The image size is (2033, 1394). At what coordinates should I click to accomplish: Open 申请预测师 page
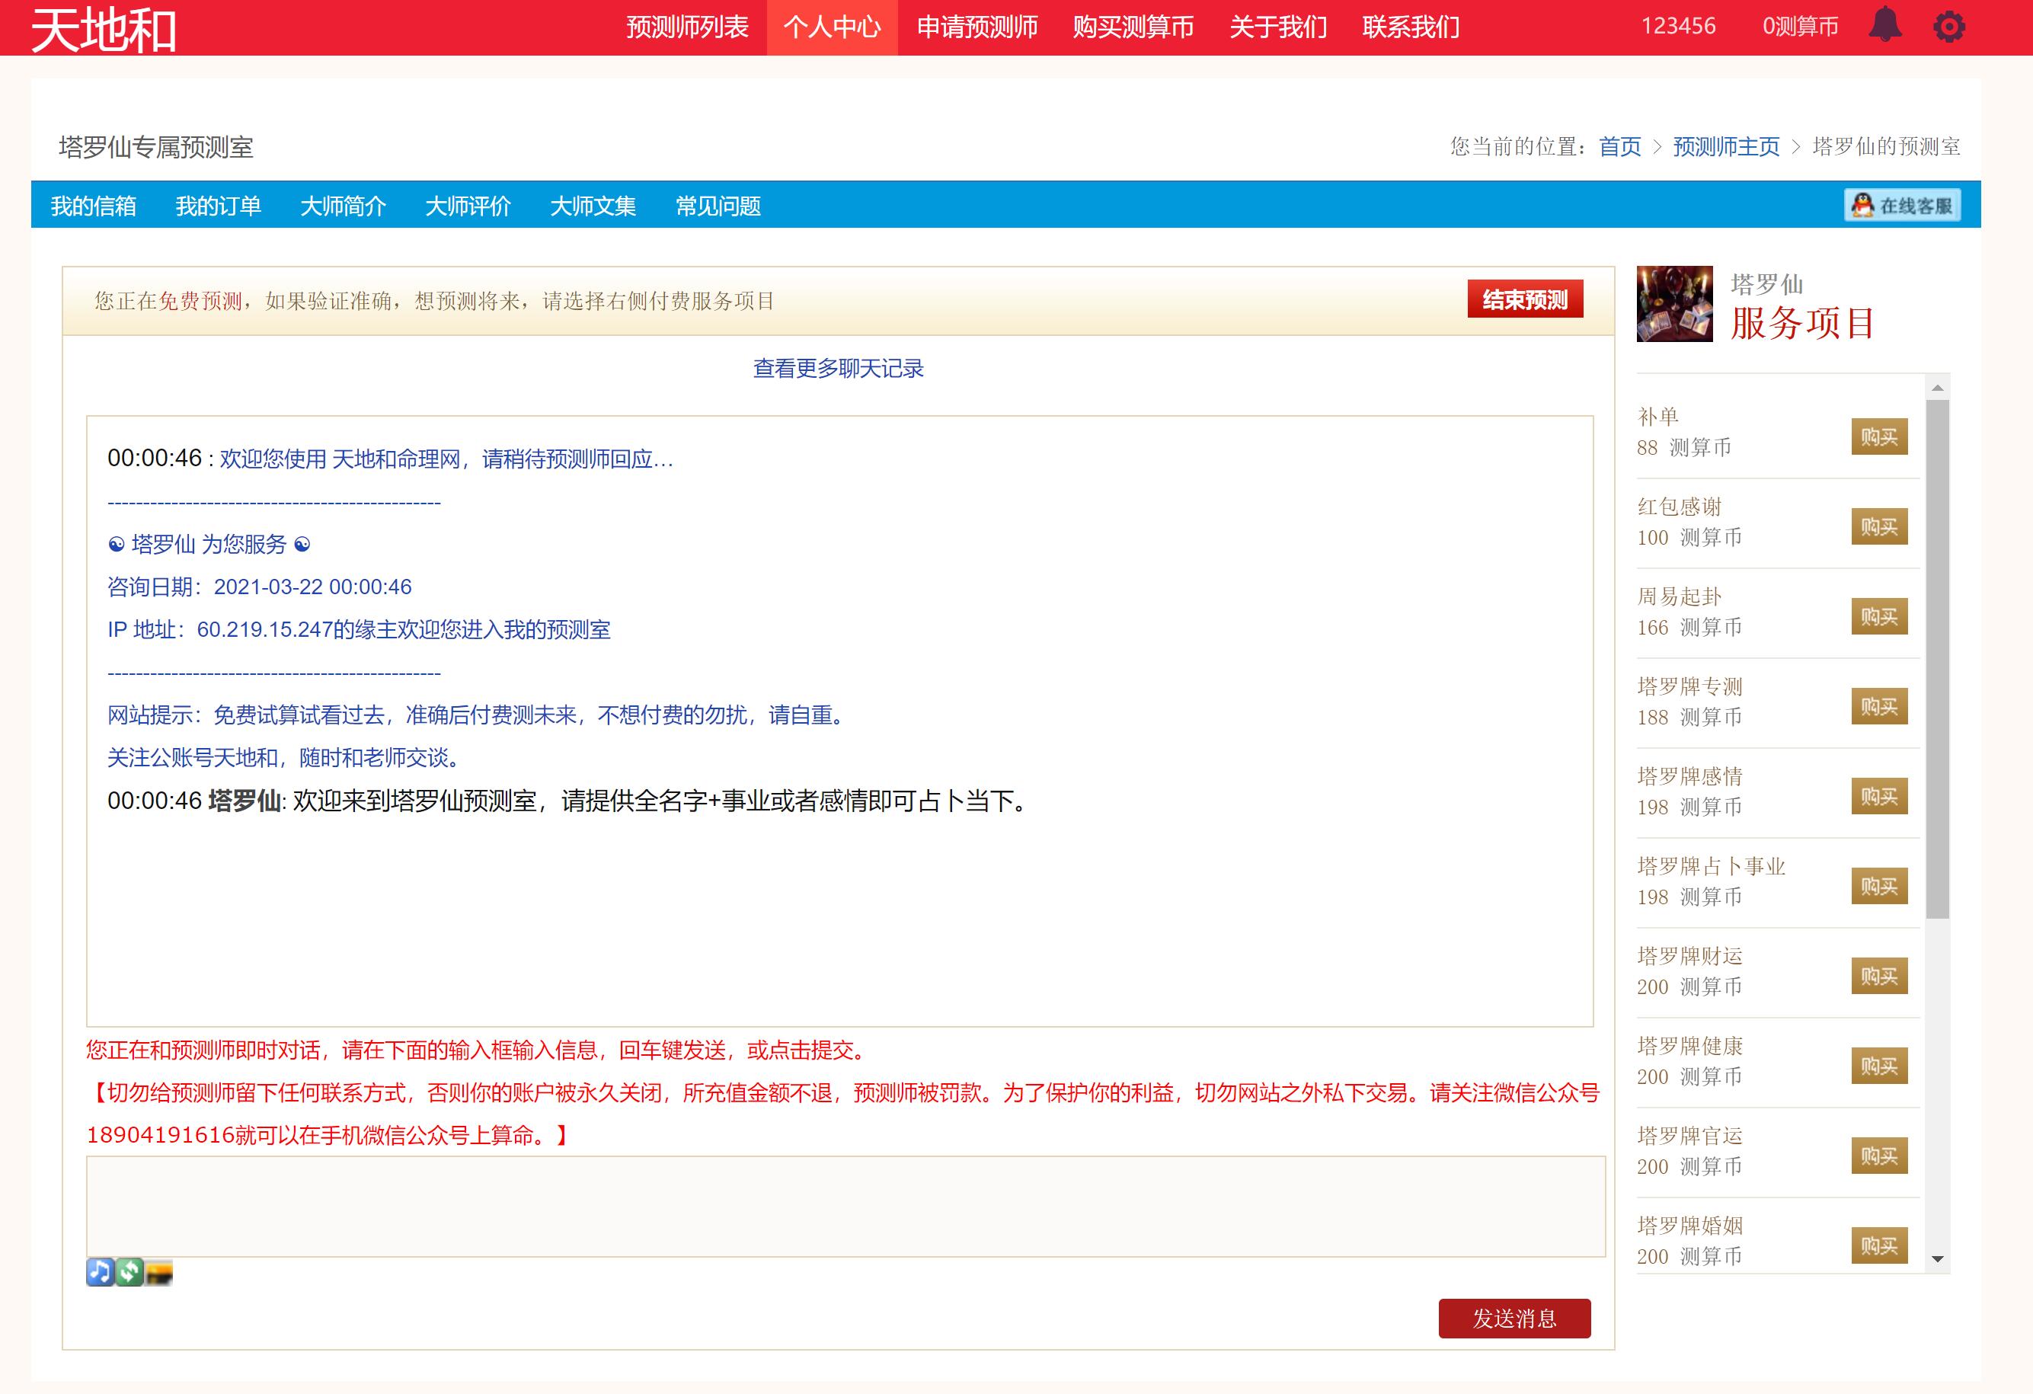977,27
